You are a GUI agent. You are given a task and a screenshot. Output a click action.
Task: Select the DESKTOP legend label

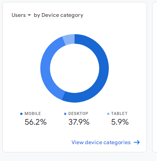pos(78,113)
